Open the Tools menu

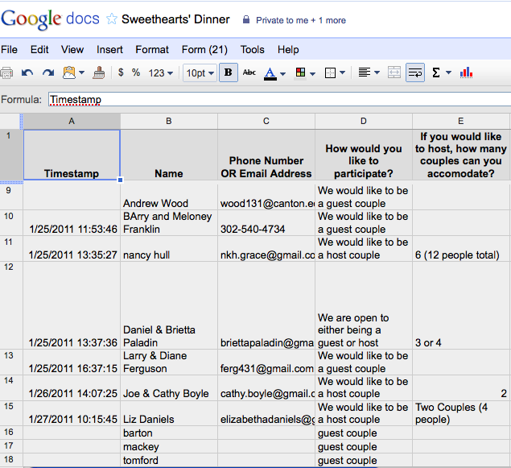tap(252, 50)
